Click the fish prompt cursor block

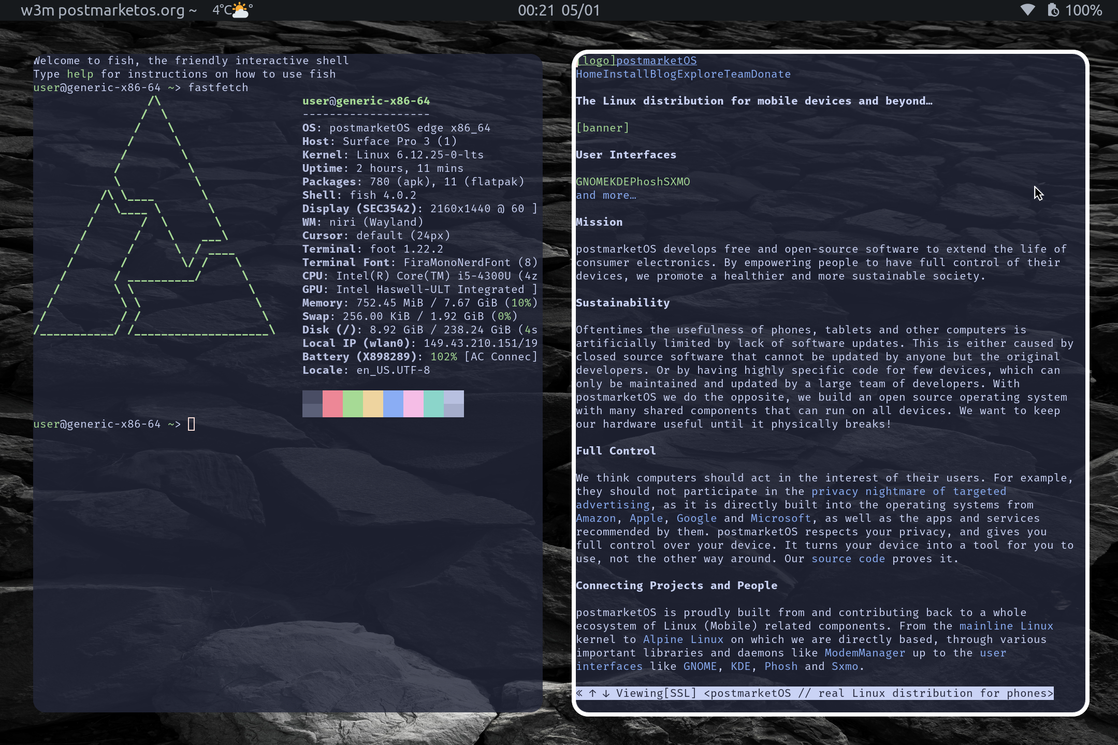(x=192, y=424)
